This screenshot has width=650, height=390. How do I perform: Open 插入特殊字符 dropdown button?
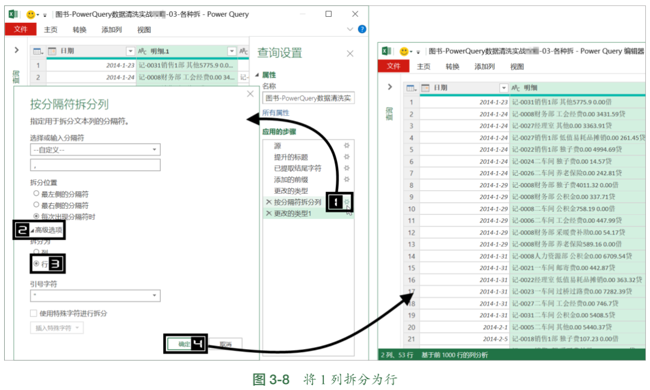pos(57,328)
